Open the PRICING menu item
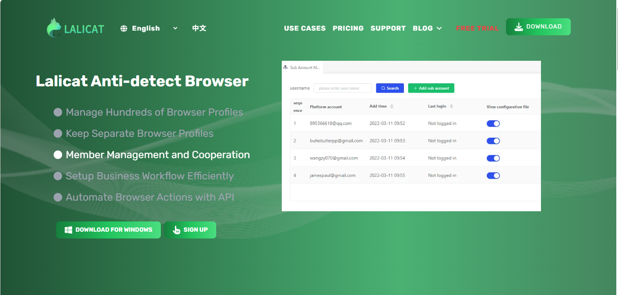Screen dimensions: 618x295 tap(348, 28)
